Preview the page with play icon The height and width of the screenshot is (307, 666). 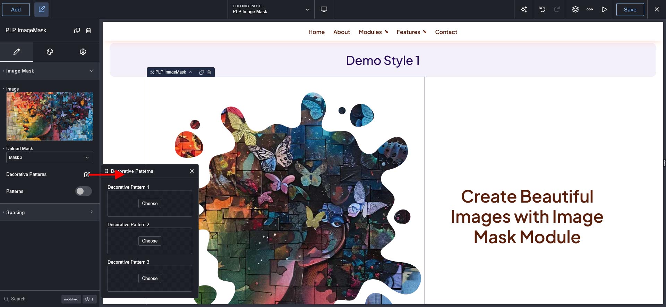(x=604, y=9)
